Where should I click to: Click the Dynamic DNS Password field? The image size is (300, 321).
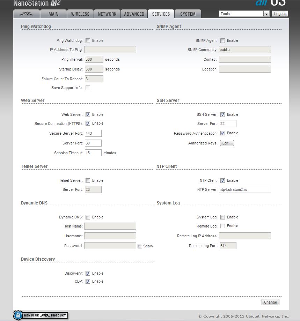click(x=110, y=246)
